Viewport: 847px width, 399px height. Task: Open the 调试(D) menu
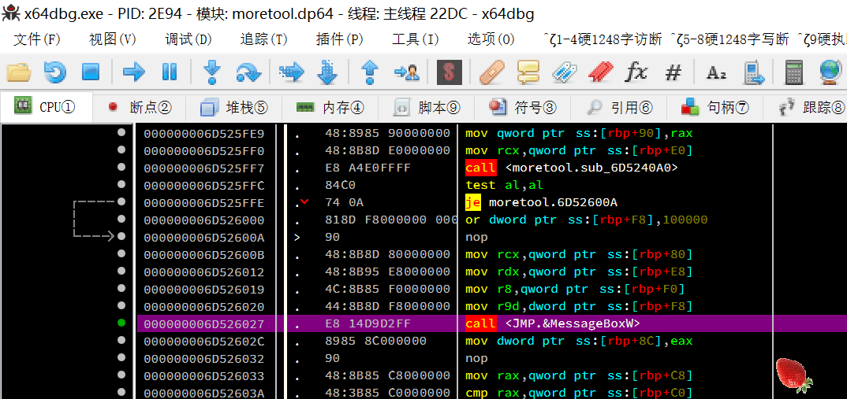pos(188,39)
